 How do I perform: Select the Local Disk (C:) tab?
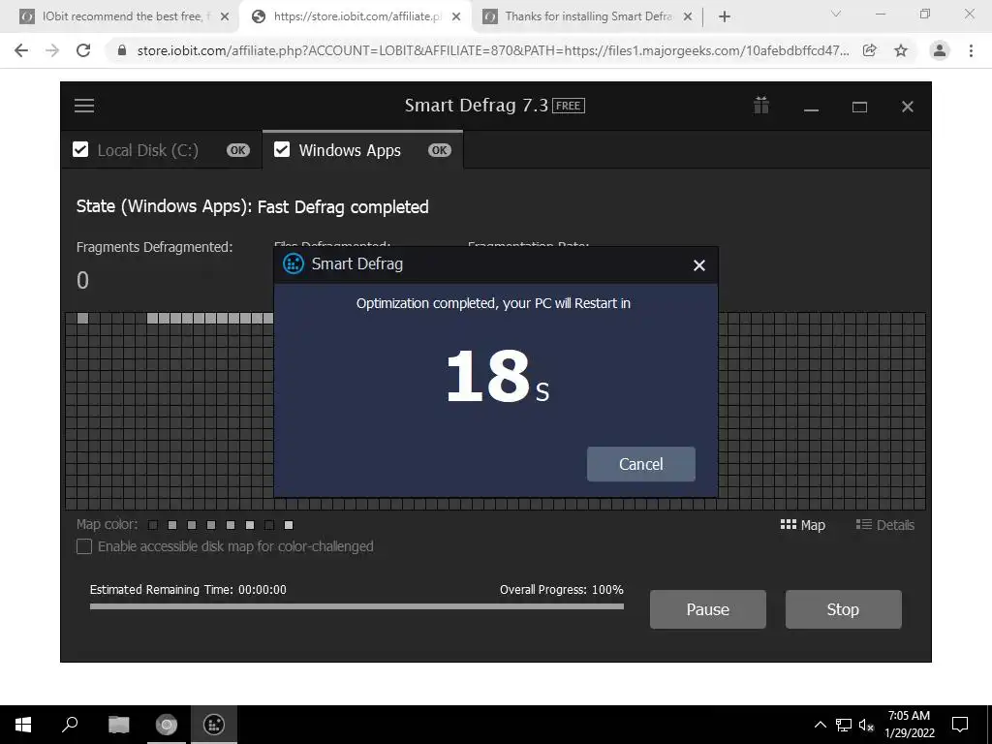coord(162,150)
